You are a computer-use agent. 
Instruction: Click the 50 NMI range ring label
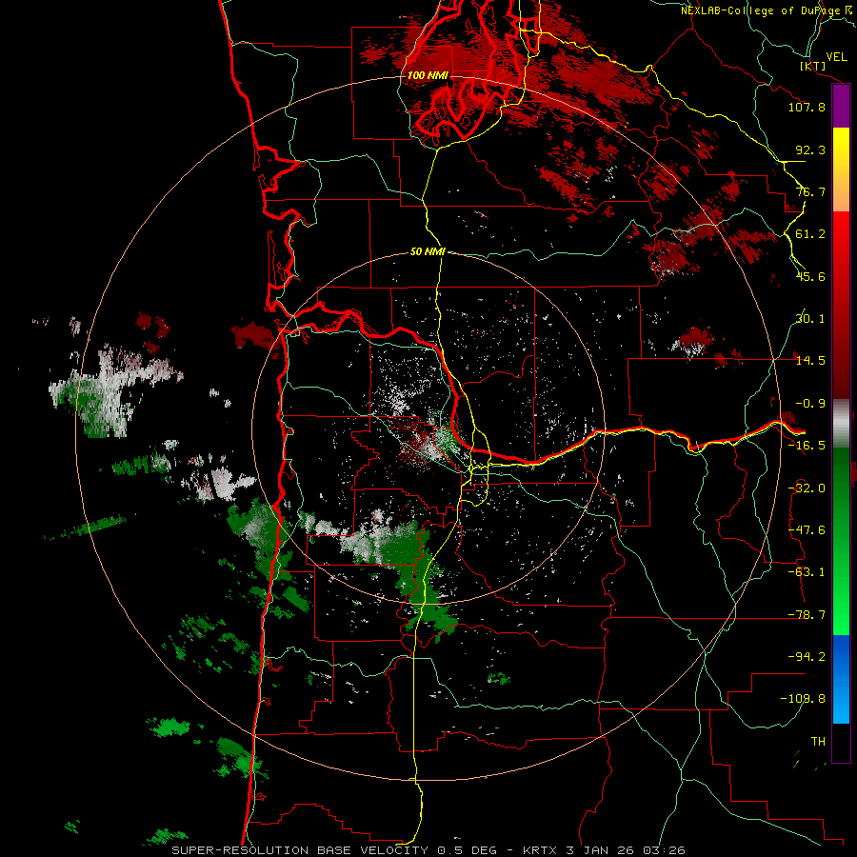(428, 252)
